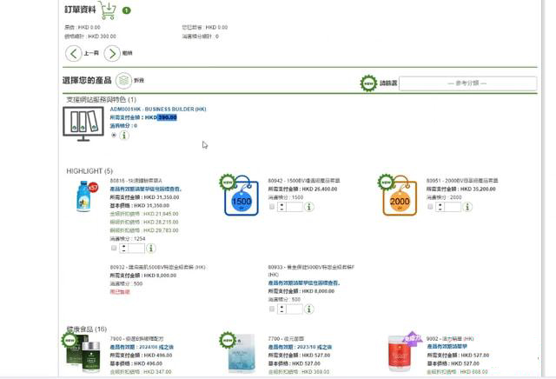Click the shopping cart icon
The height and width of the screenshot is (379, 556).
coord(108,11)
